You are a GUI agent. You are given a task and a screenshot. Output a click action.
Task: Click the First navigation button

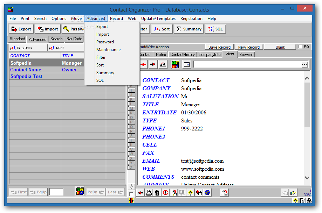(19, 192)
